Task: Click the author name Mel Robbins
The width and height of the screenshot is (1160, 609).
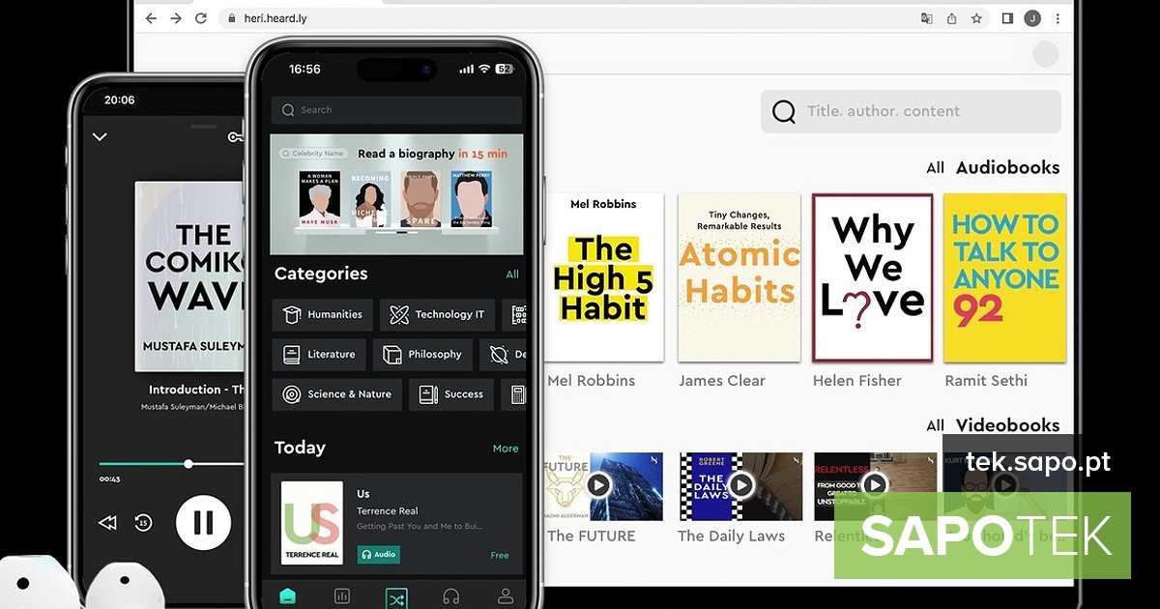Action: (x=591, y=381)
